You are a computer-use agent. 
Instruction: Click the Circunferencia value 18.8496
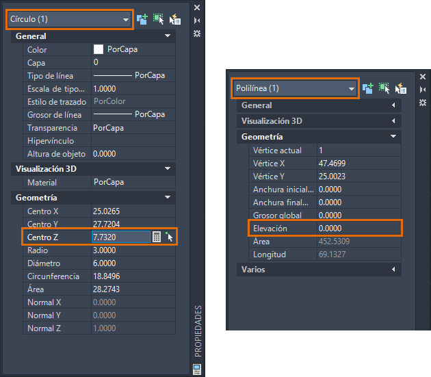click(133, 276)
